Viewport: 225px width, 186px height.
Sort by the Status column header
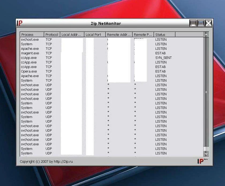[164, 35]
